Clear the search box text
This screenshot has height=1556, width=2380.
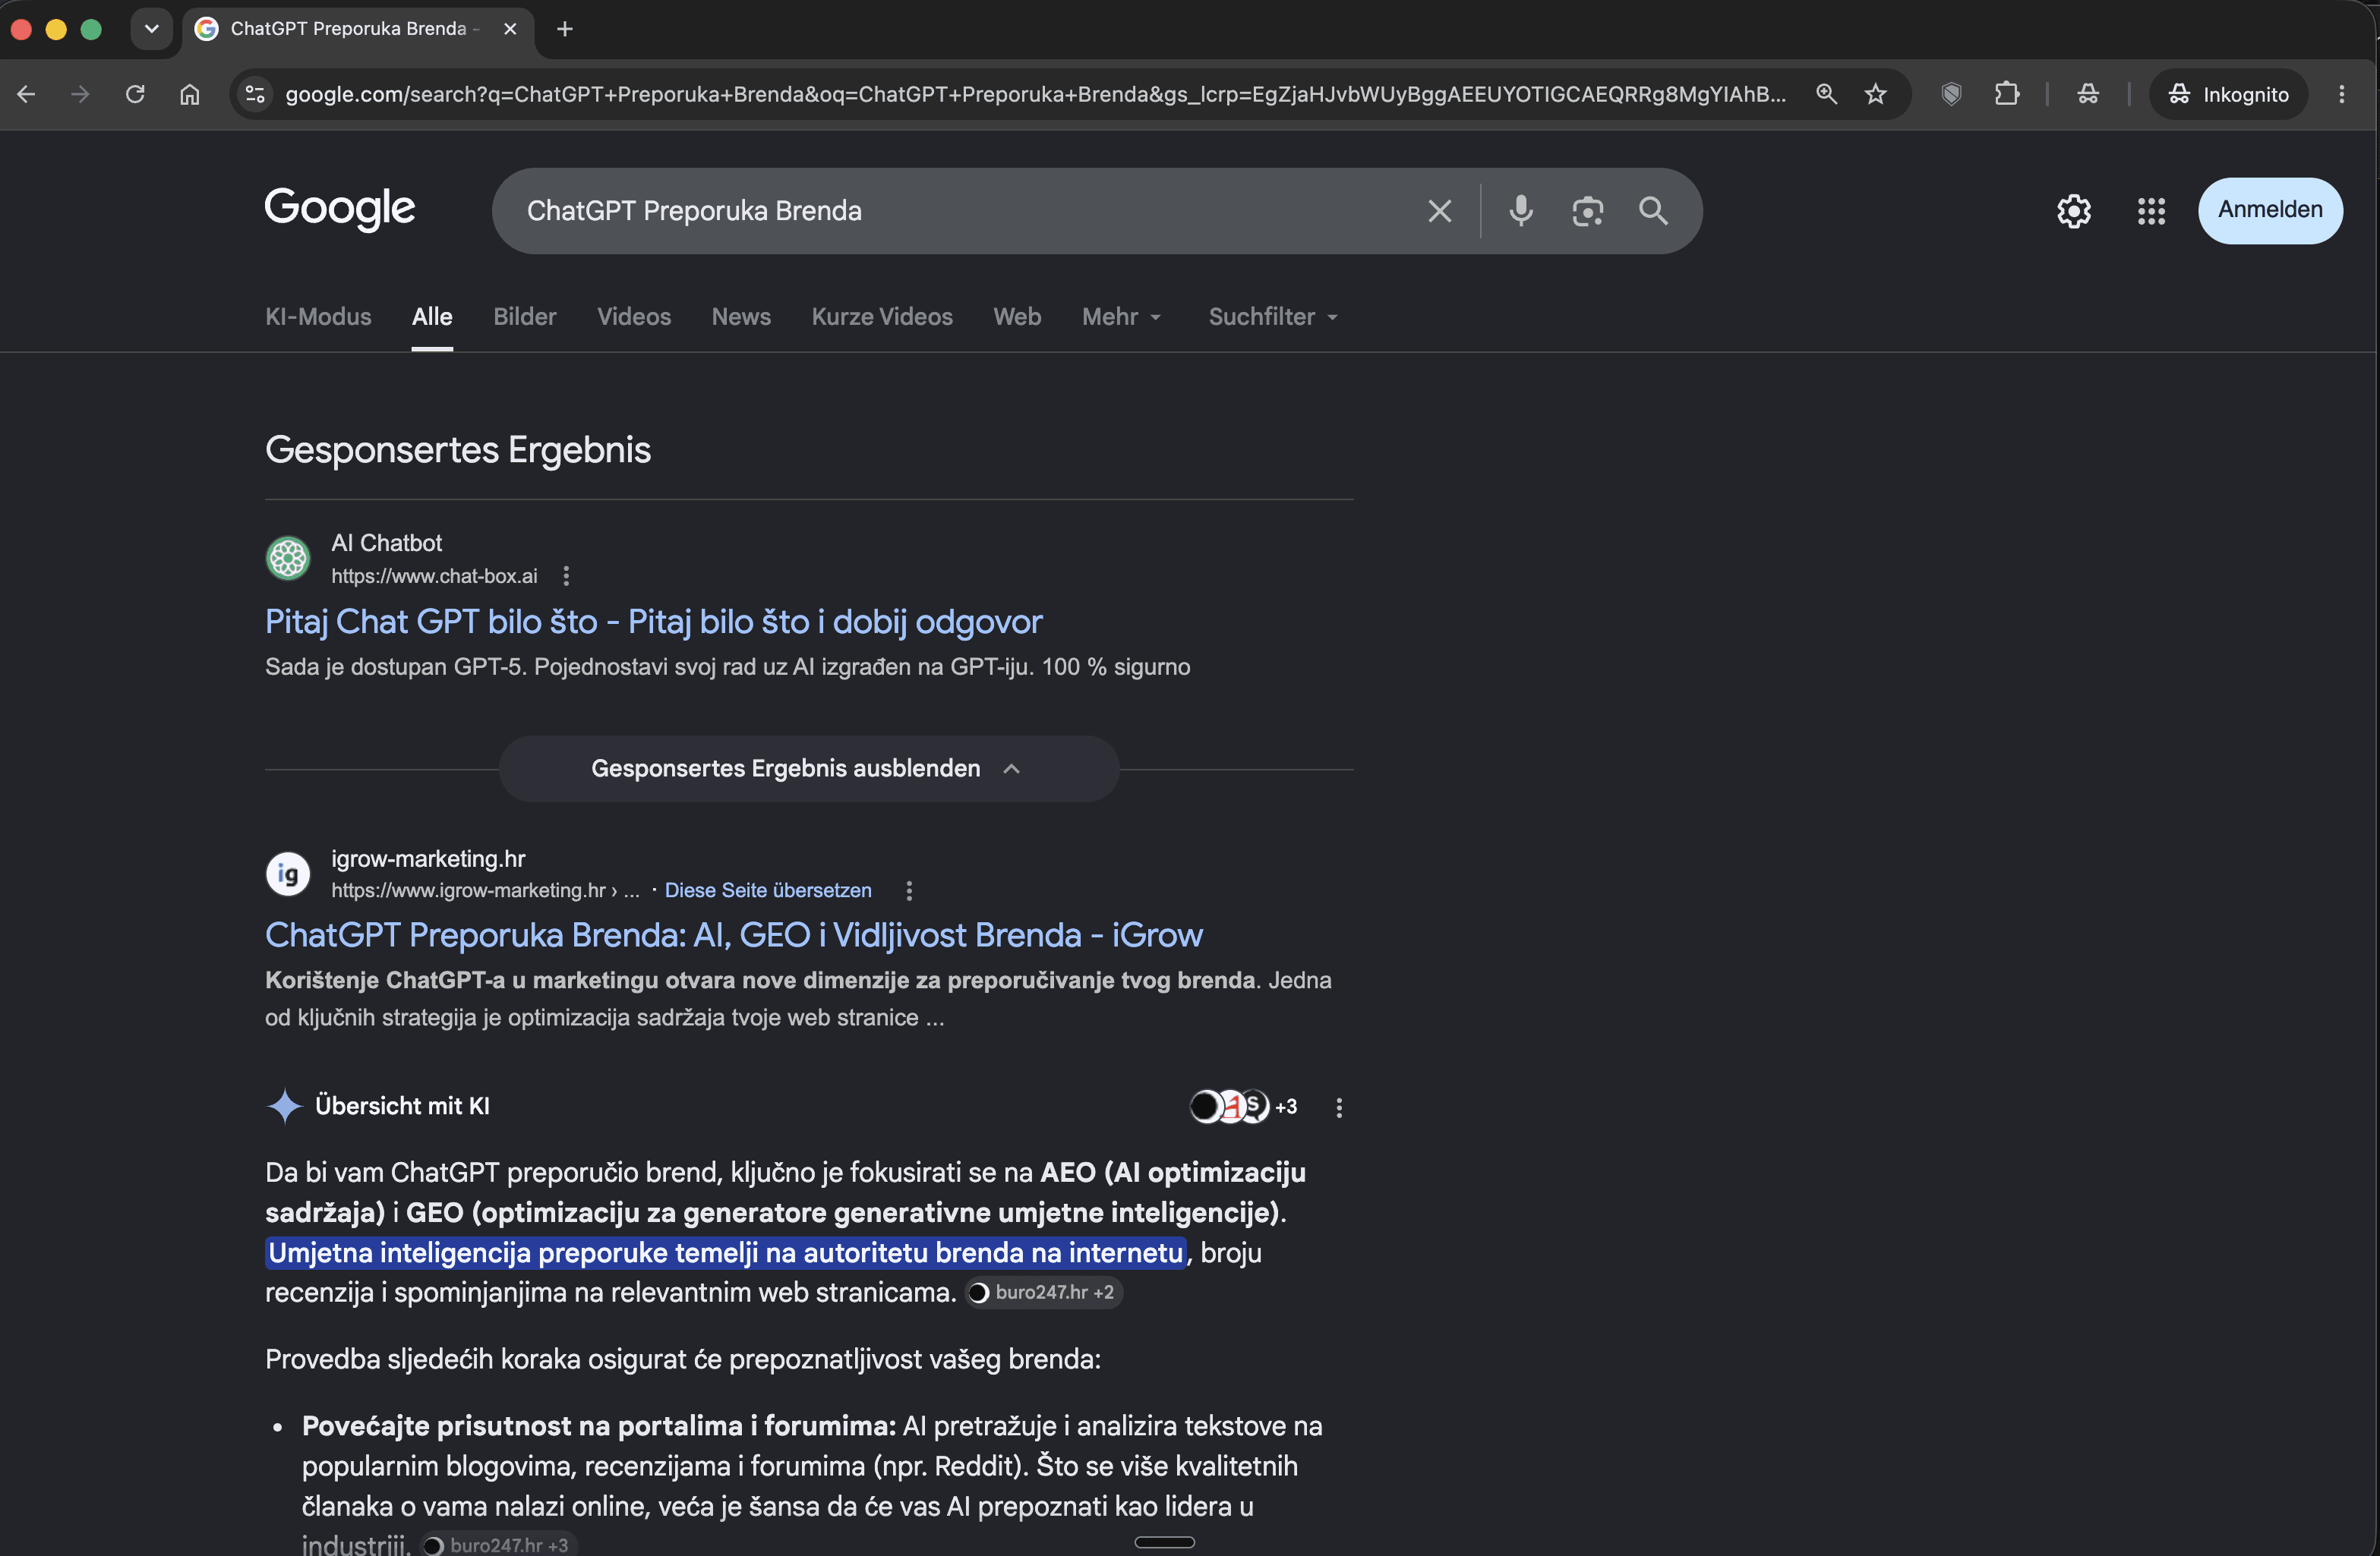point(1440,211)
